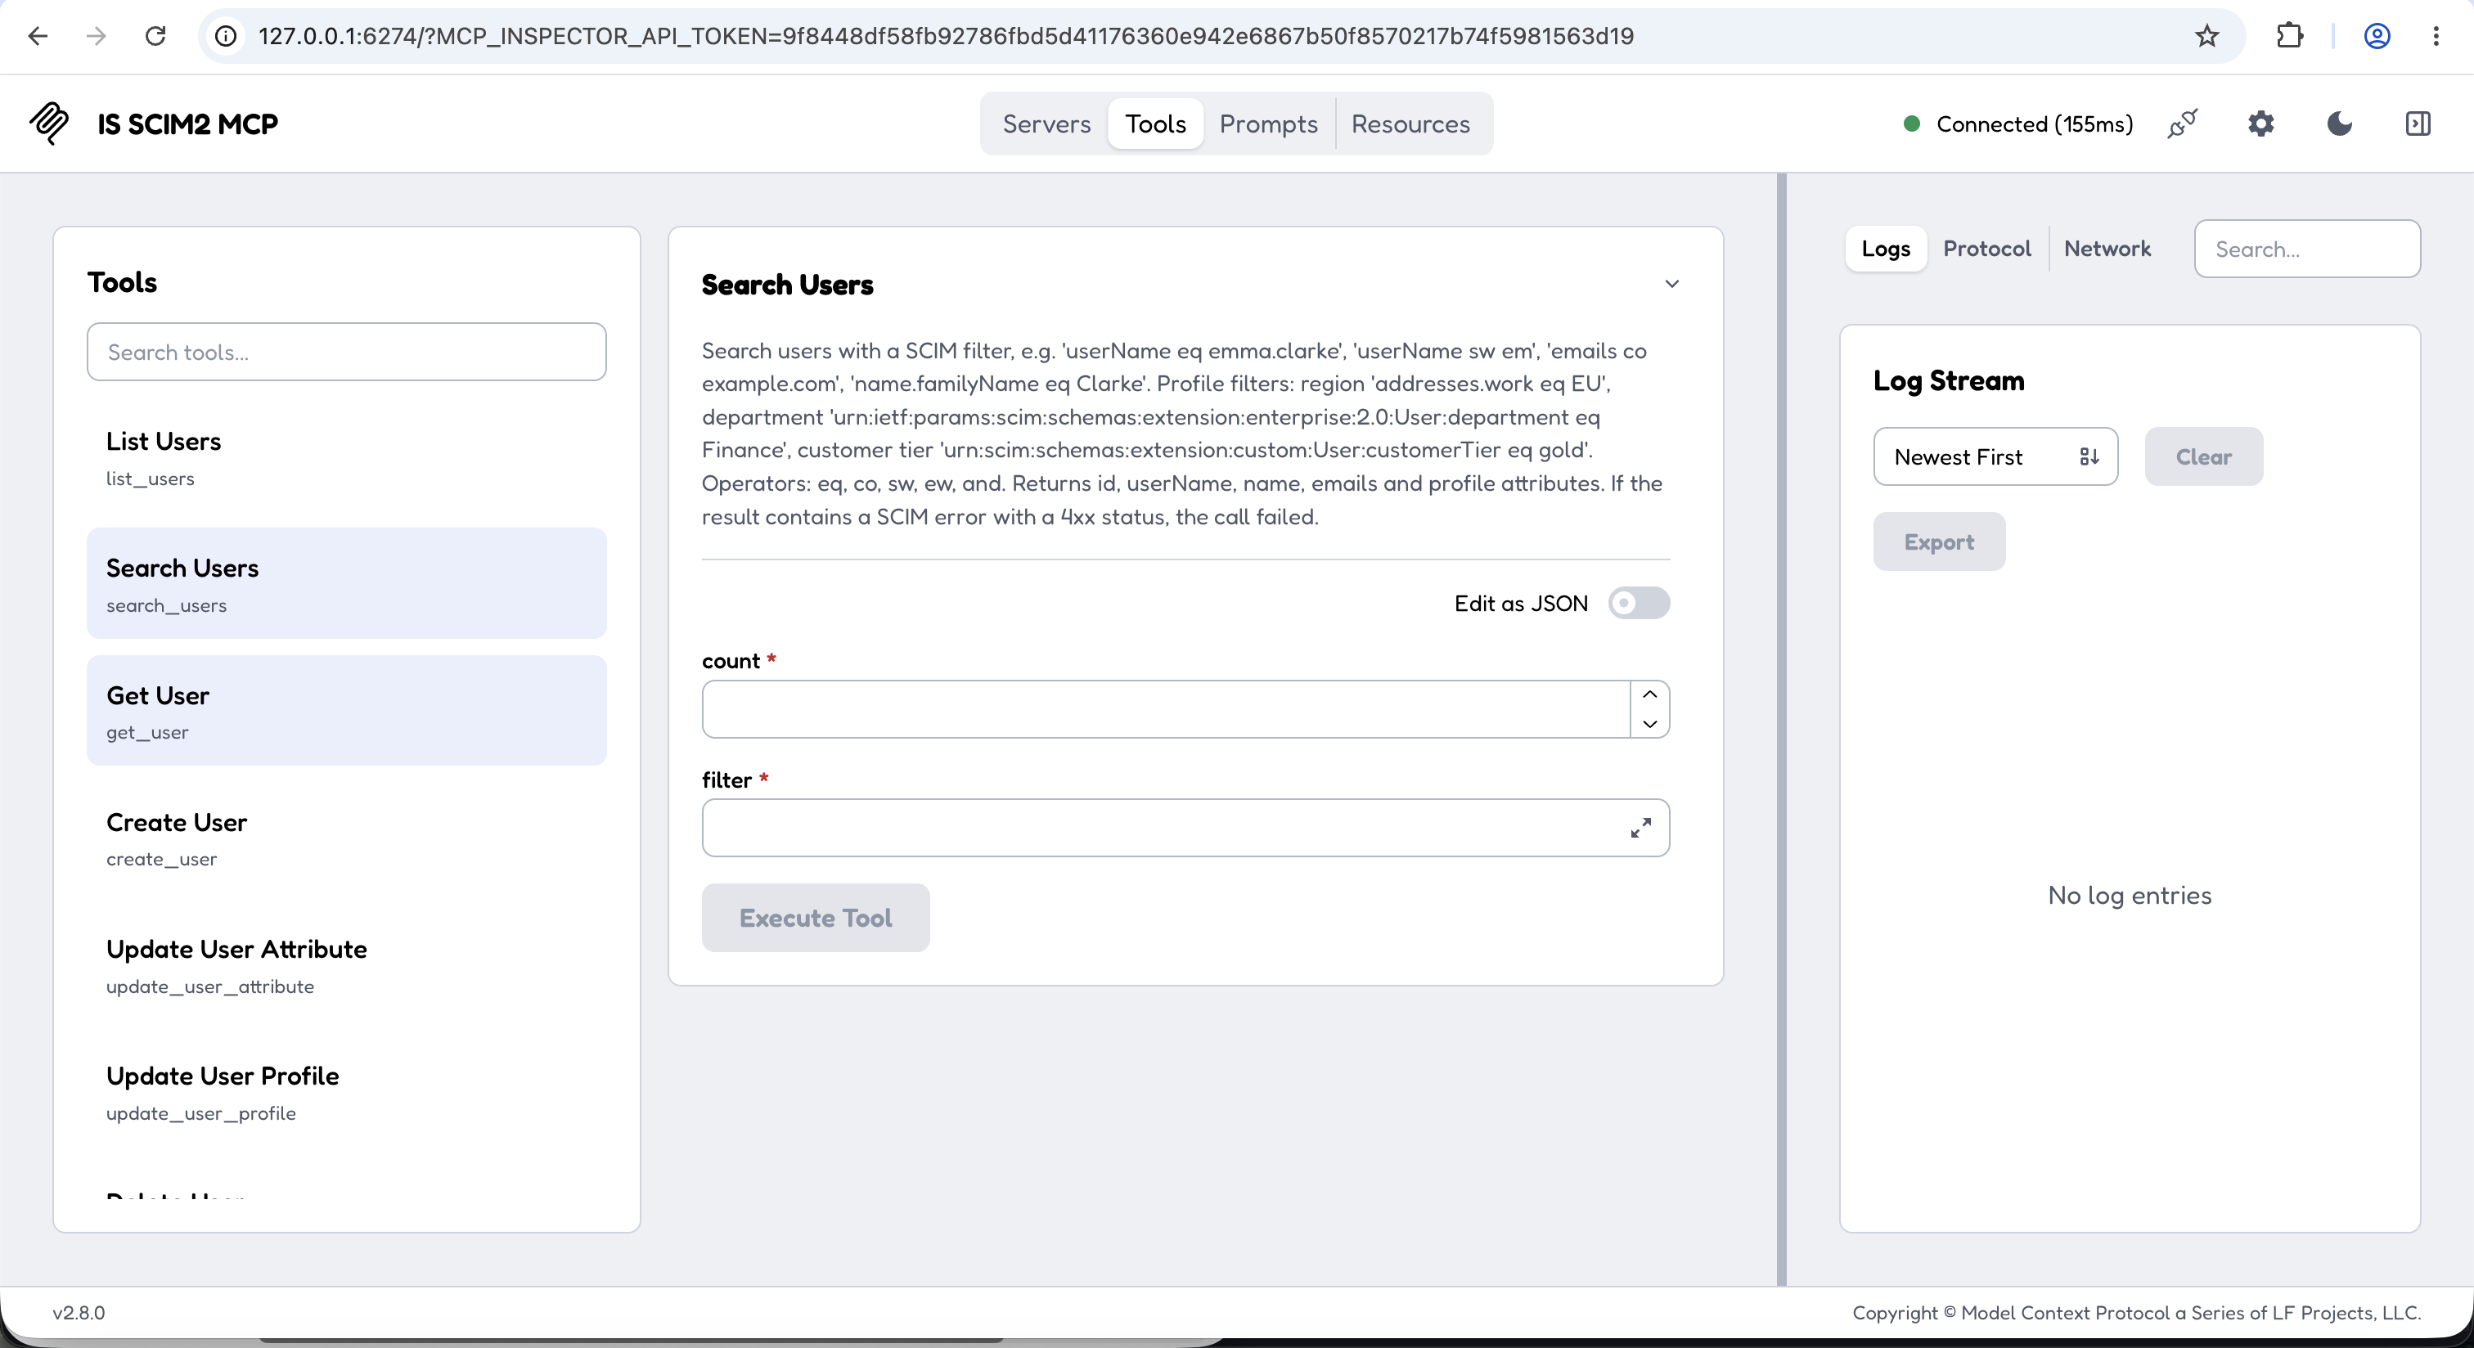Open the Prompts tab
The image size is (2474, 1348).
coord(1269,124)
